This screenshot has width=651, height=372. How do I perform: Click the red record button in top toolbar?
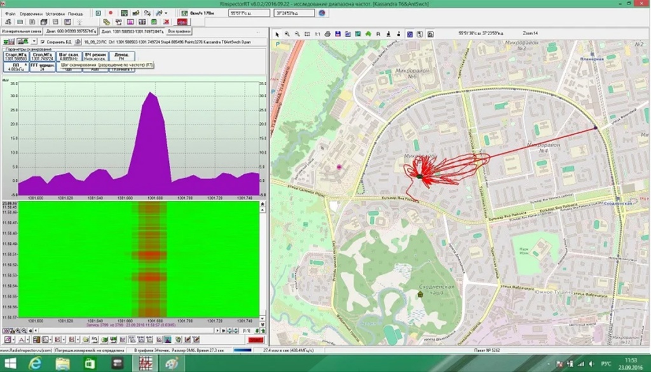(111, 13)
